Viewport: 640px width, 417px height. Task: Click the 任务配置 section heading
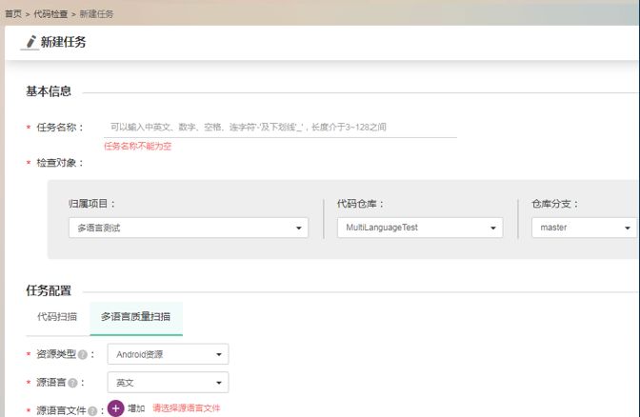pyautogui.click(x=49, y=290)
